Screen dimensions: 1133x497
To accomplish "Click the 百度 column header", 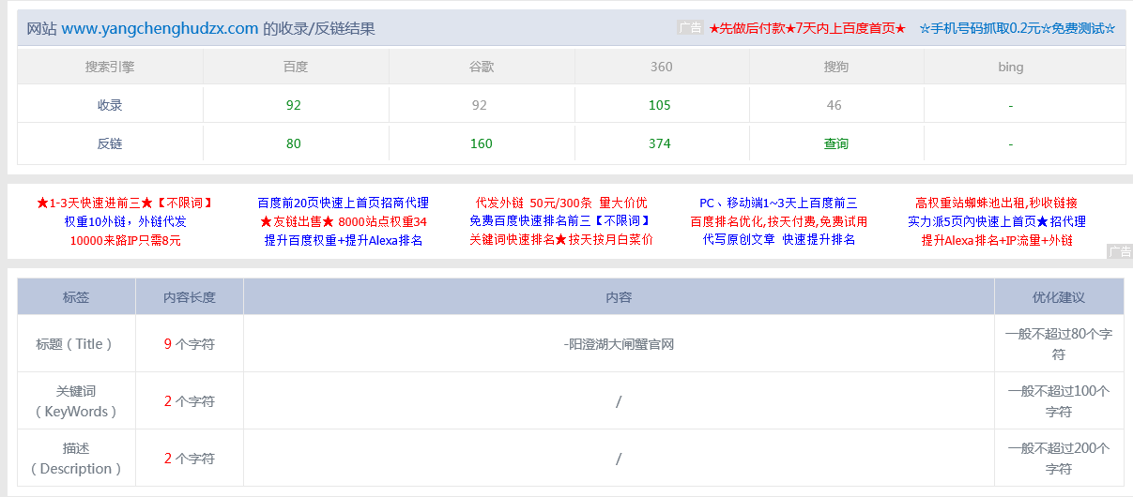I will coord(296,67).
